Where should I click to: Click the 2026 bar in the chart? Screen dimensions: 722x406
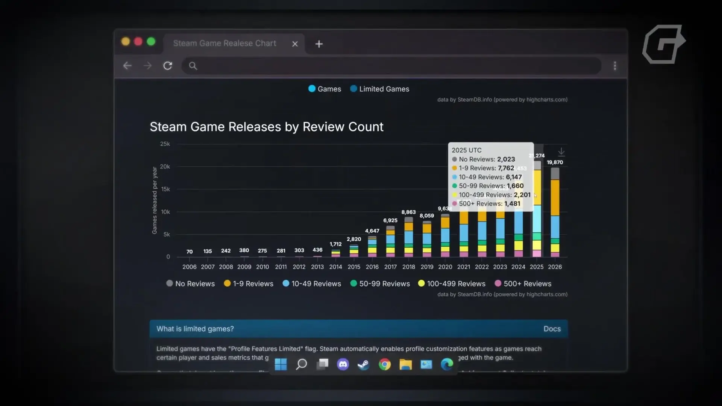tap(555, 212)
